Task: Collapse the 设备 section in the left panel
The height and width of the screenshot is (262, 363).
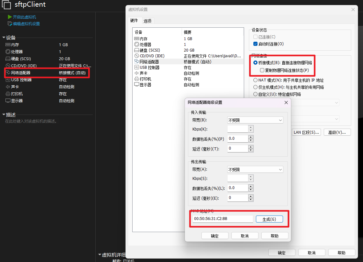Action: click(4, 38)
